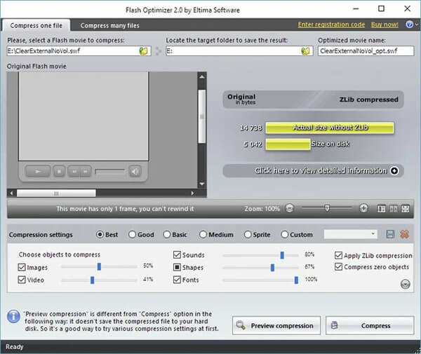The image size is (421, 354).
Task: Open Enter registration code link
Action: pos(331,25)
